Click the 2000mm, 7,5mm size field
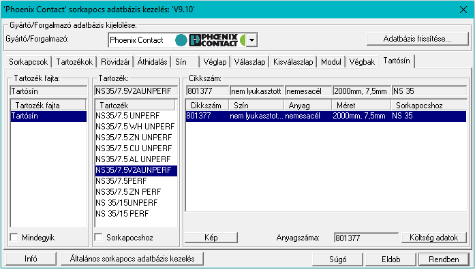This screenshot has width=475, height=269. coord(362,91)
